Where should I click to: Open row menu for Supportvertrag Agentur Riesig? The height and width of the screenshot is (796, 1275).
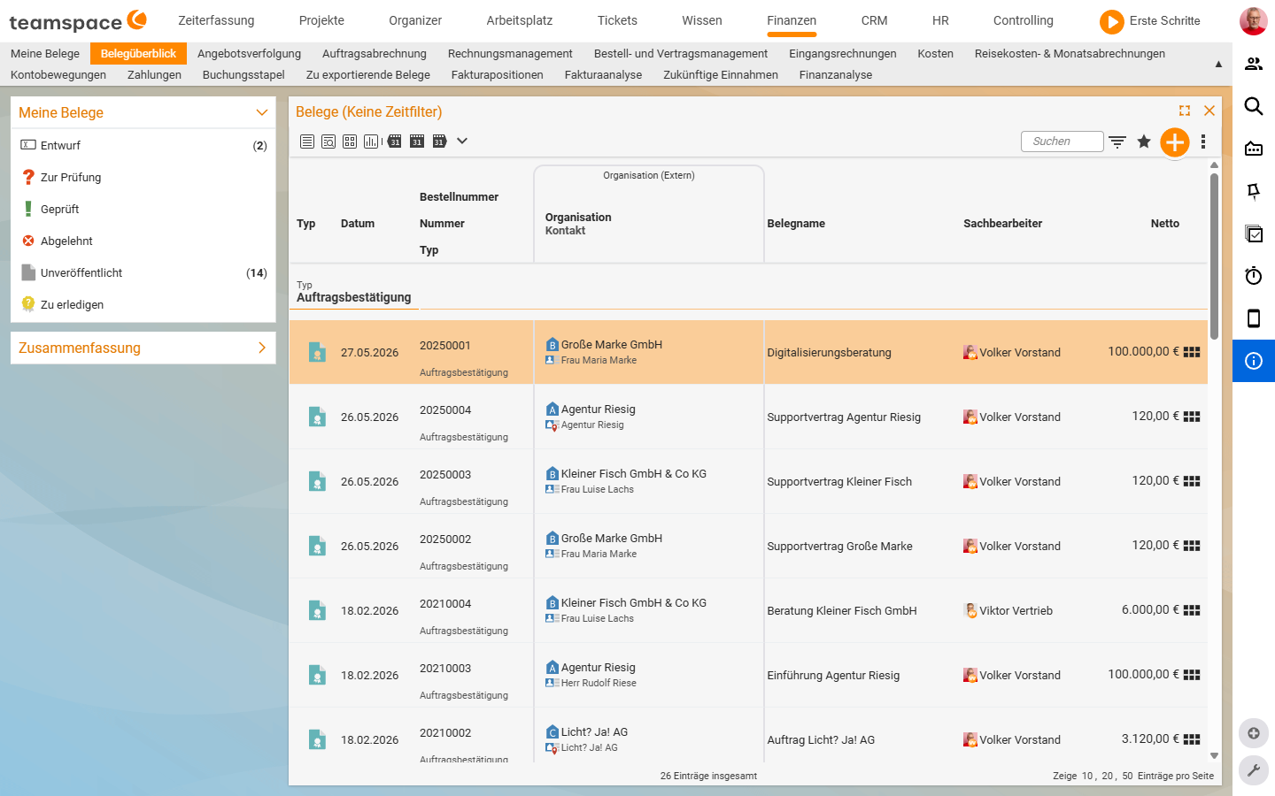(1192, 417)
